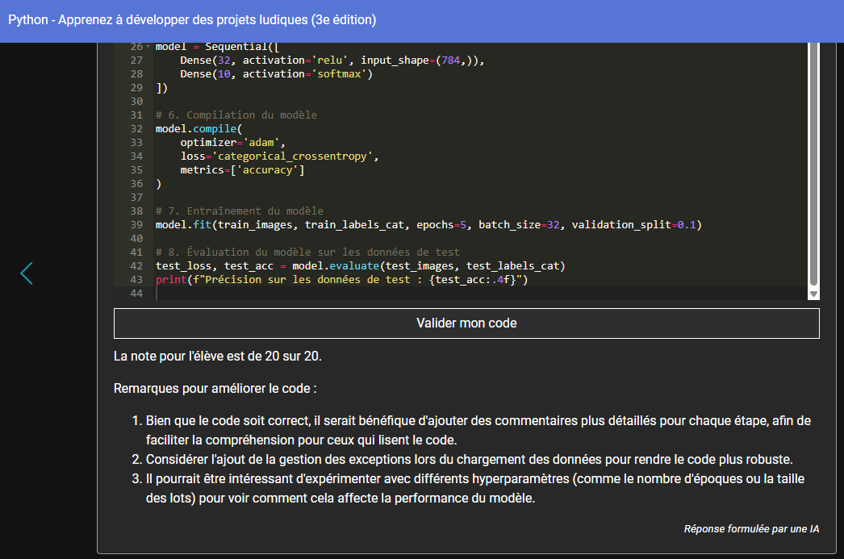Go back with the left chevron arrow
Image resolution: width=844 pixels, height=559 pixels.
pyautogui.click(x=27, y=273)
